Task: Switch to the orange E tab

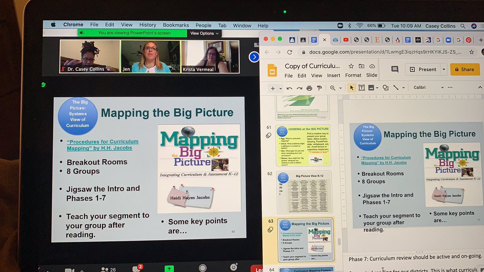Action: point(377,39)
